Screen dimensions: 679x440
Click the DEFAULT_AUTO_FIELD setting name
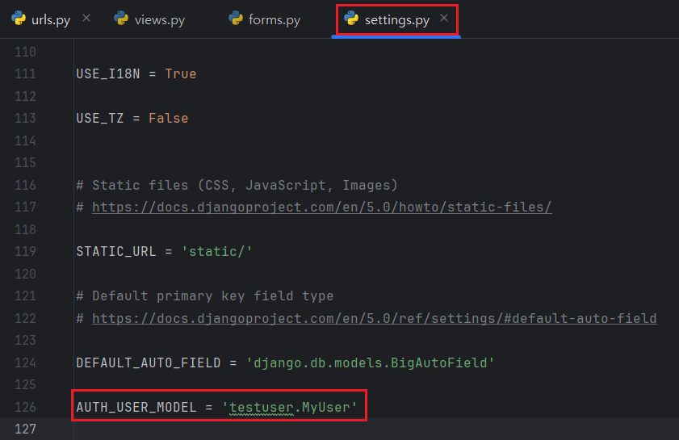click(x=148, y=362)
